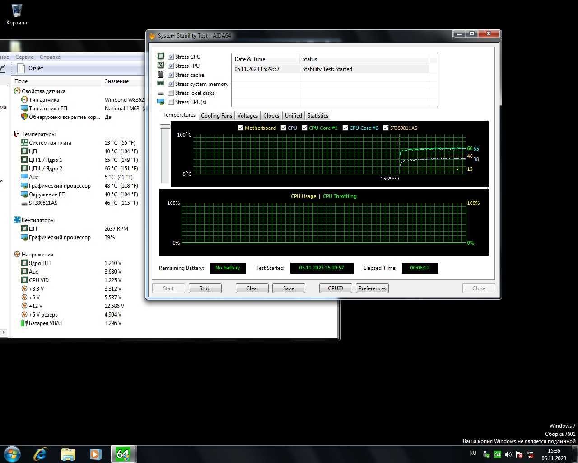Click the motherboard icon for Системная плата
Image resolution: width=578 pixels, height=463 pixels.
click(x=24, y=142)
